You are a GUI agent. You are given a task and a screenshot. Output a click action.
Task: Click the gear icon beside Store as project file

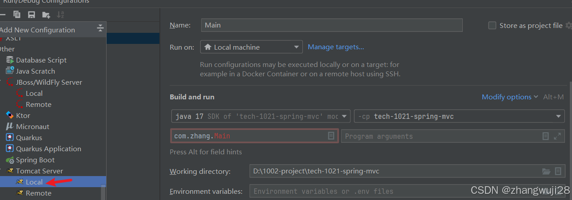click(568, 26)
